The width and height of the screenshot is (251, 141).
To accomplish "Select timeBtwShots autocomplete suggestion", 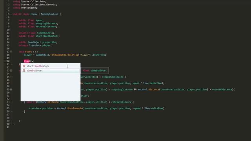I will [51, 70].
